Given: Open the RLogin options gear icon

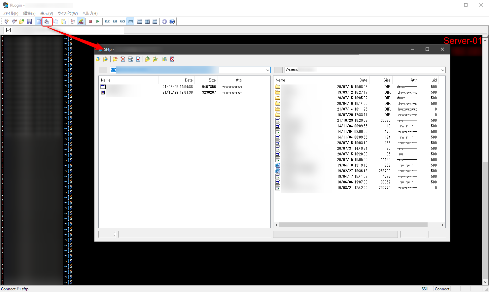Looking at the screenshot, I should point(164,21).
